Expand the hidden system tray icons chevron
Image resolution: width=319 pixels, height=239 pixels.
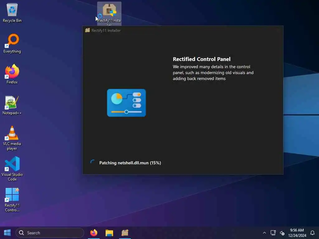264,233
